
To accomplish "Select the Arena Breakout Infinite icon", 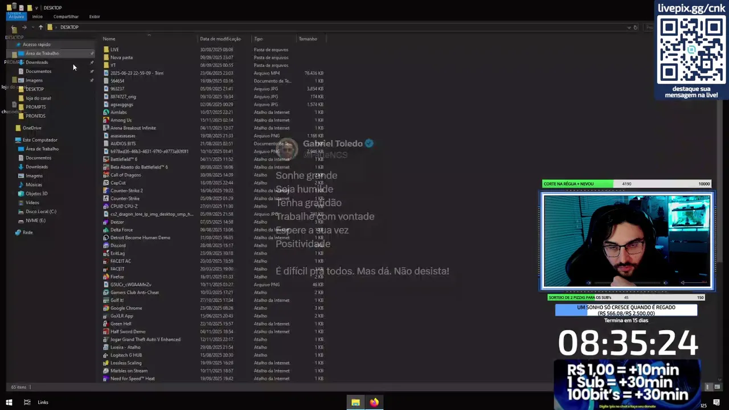I will (x=106, y=128).
